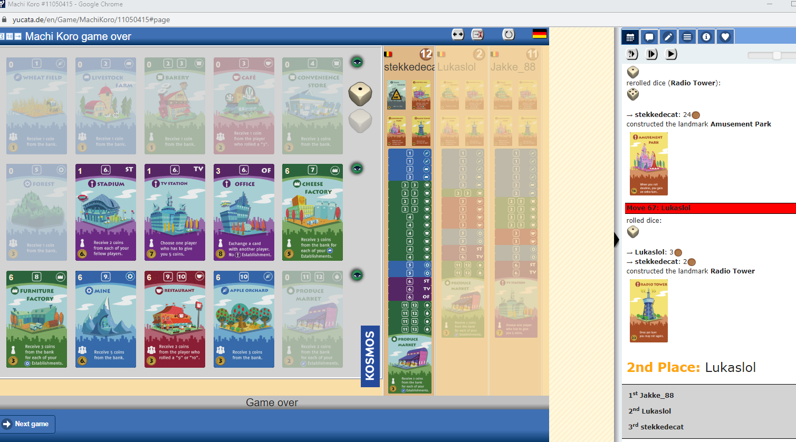Open the game info tab

click(x=706, y=37)
